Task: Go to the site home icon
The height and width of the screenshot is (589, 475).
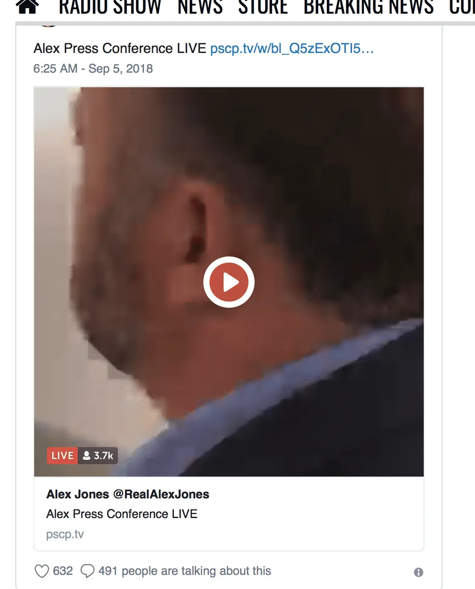Action: click(x=28, y=7)
